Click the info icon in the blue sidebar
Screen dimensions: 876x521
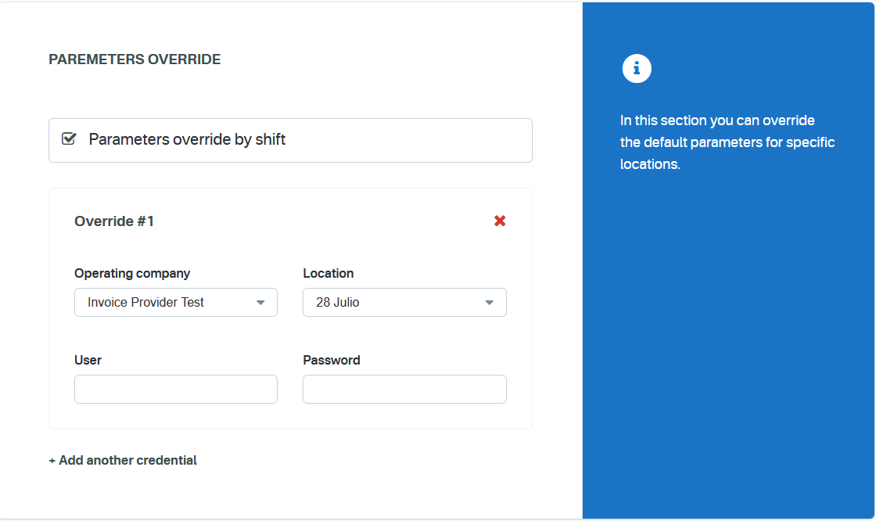tap(637, 68)
